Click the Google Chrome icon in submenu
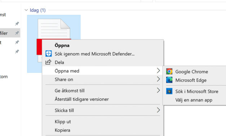Viewport: 226px width, 136px height. [x=169, y=72]
